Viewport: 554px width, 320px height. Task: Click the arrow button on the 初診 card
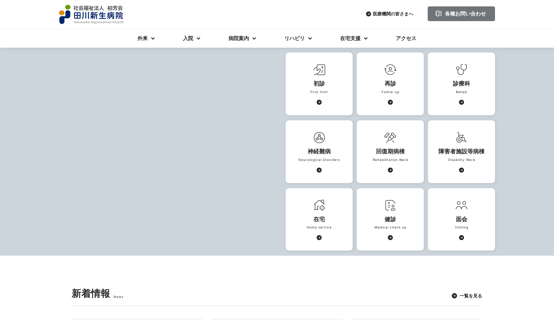319,102
